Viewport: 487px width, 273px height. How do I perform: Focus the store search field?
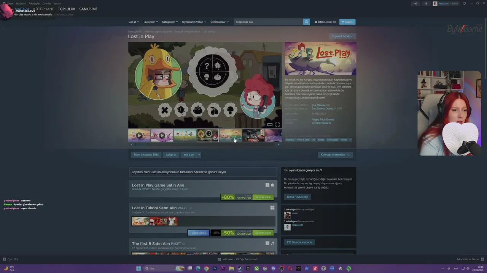click(269, 22)
